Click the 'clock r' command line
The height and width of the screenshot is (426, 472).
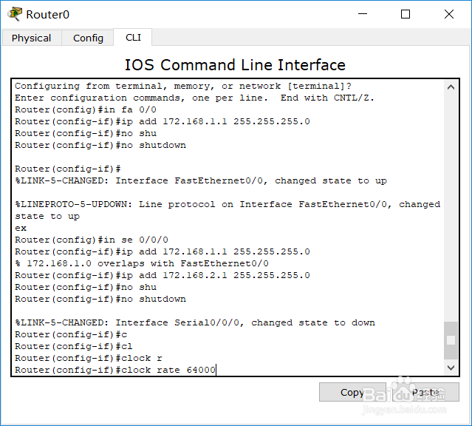[89, 358]
